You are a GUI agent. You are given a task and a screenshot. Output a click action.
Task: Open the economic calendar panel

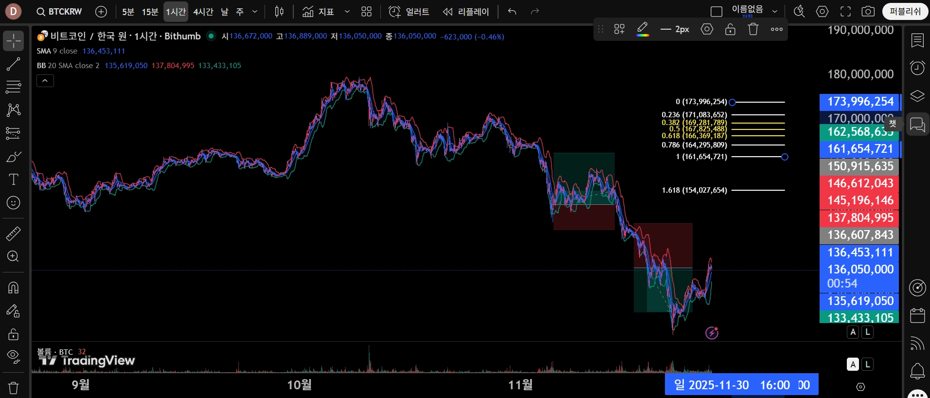pyautogui.click(x=917, y=315)
